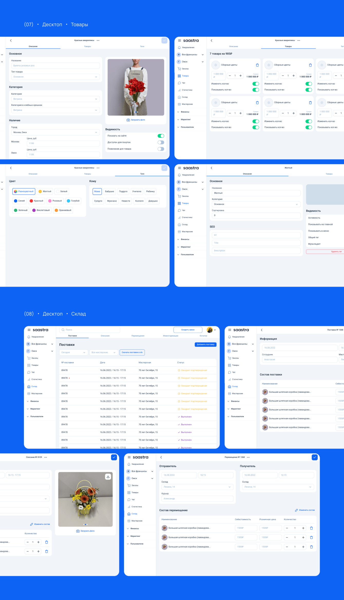The image size is (344, 600).
Task: Click back arrow on Желтый tag page
Action: coord(212,168)
